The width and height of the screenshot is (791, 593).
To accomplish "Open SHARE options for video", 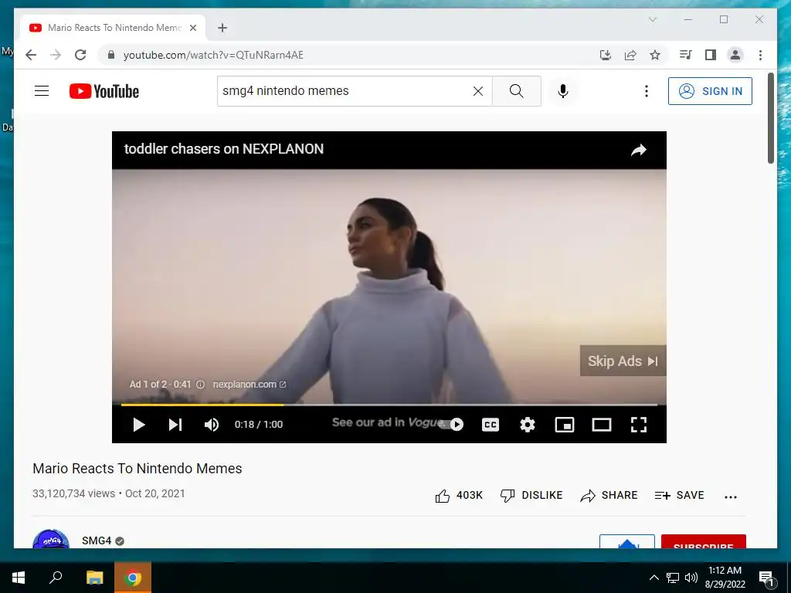I will (x=609, y=496).
